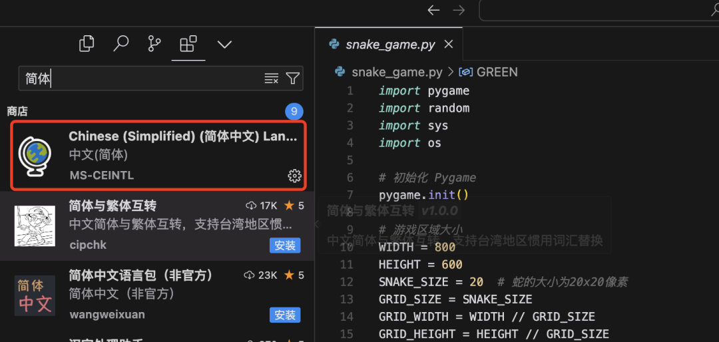719x342 pixels.
Task: Click line number 5 in the gutter
Action: coord(350,160)
